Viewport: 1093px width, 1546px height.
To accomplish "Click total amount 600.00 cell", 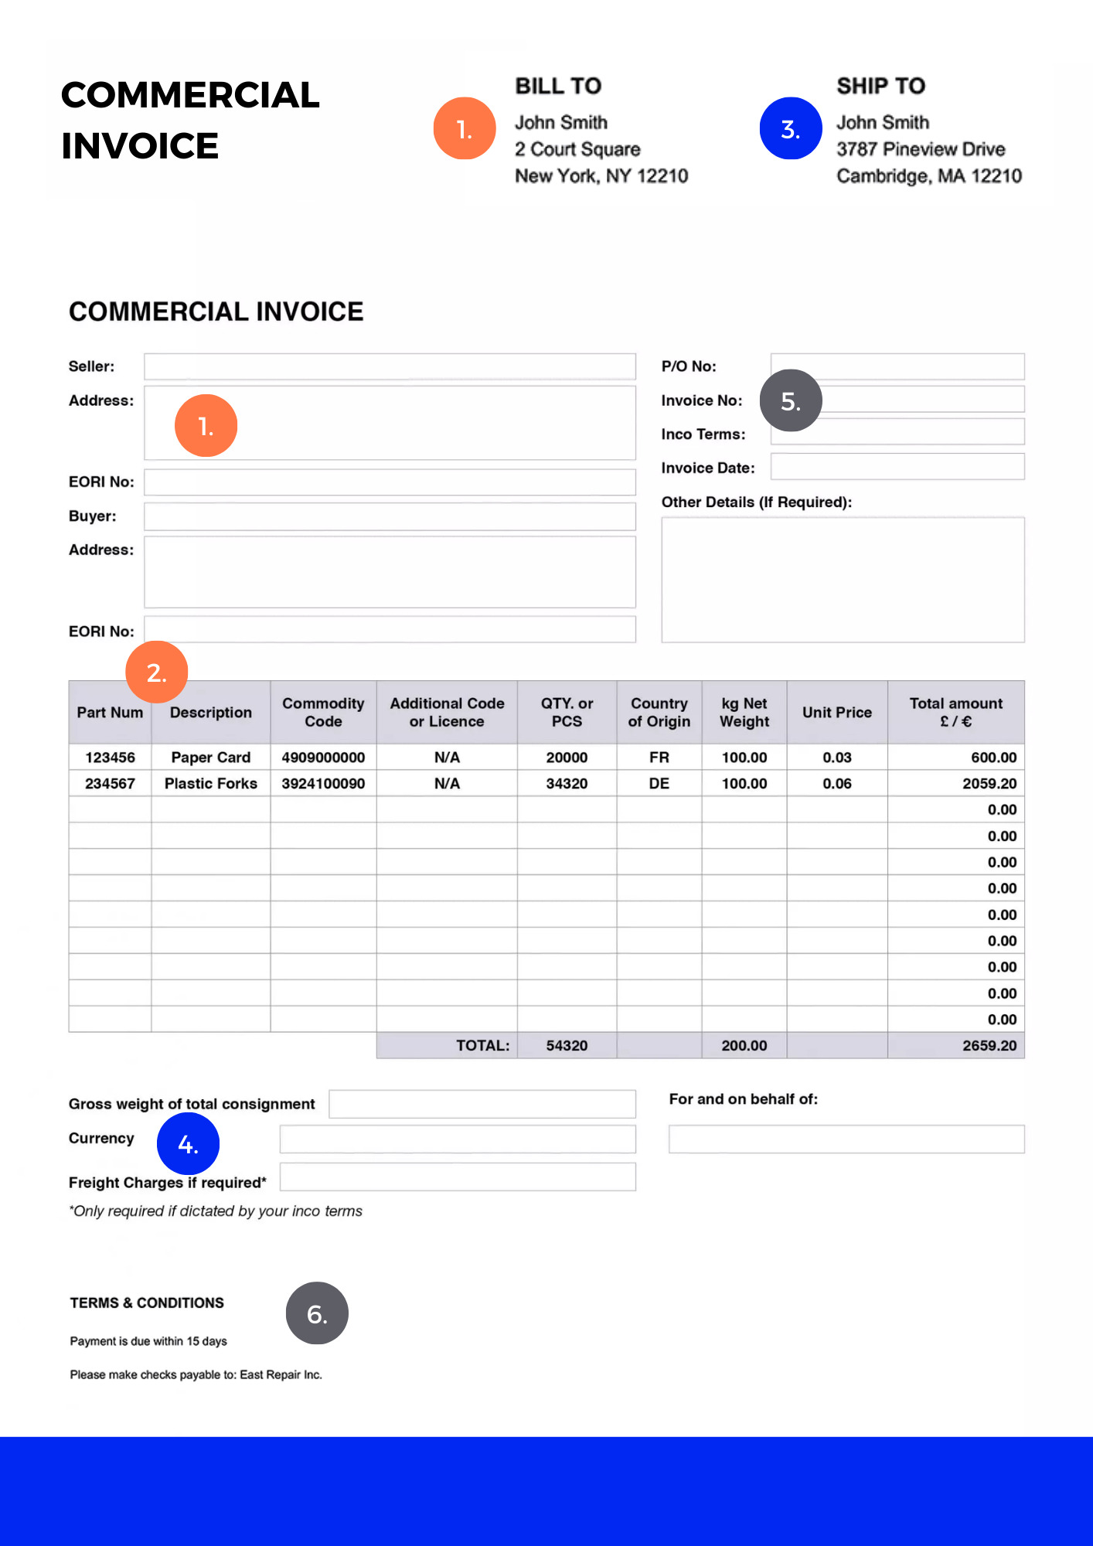I will (956, 758).
